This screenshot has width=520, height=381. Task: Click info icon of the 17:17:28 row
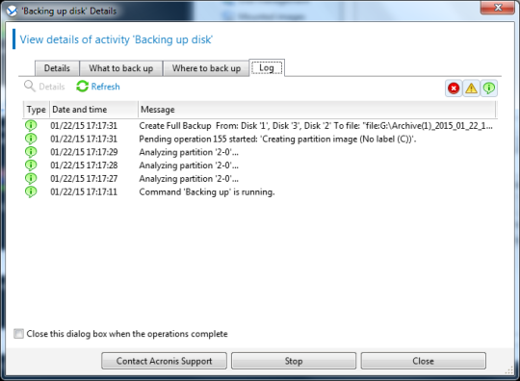[x=31, y=165]
